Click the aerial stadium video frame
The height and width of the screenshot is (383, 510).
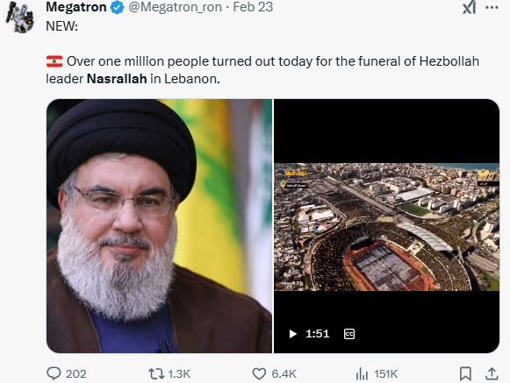click(387, 227)
